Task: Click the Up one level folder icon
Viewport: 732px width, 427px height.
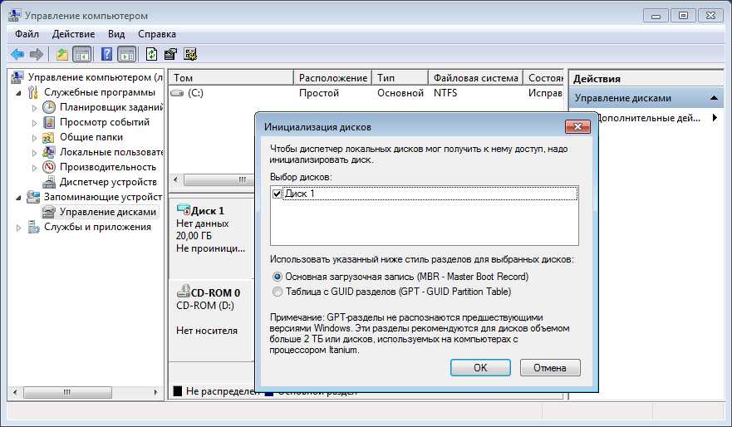Action: click(x=62, y=55)
